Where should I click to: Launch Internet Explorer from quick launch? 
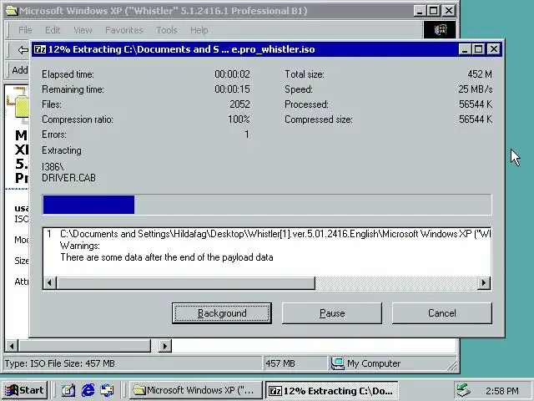coord(88,390)
